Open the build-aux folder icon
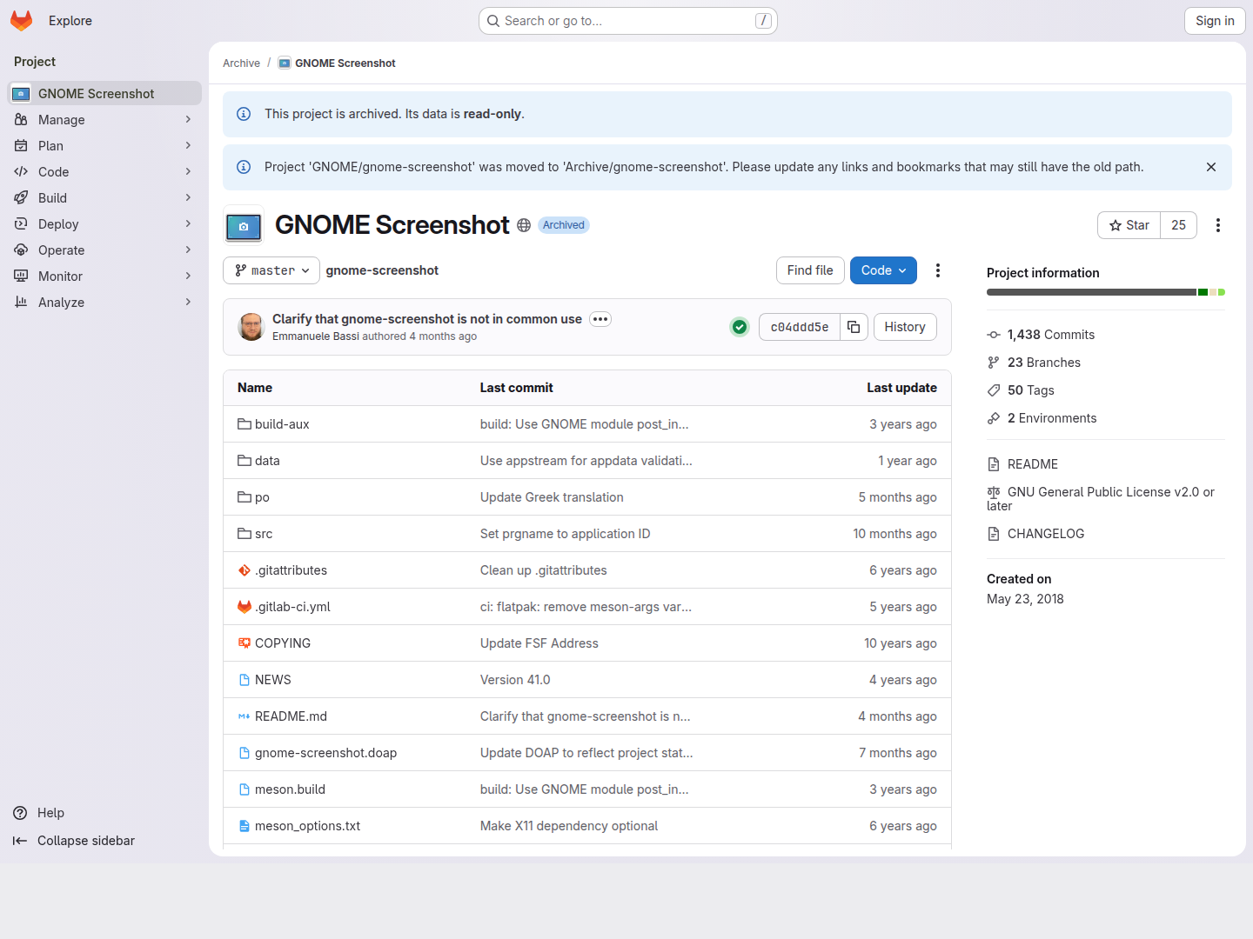 [245, 424]
